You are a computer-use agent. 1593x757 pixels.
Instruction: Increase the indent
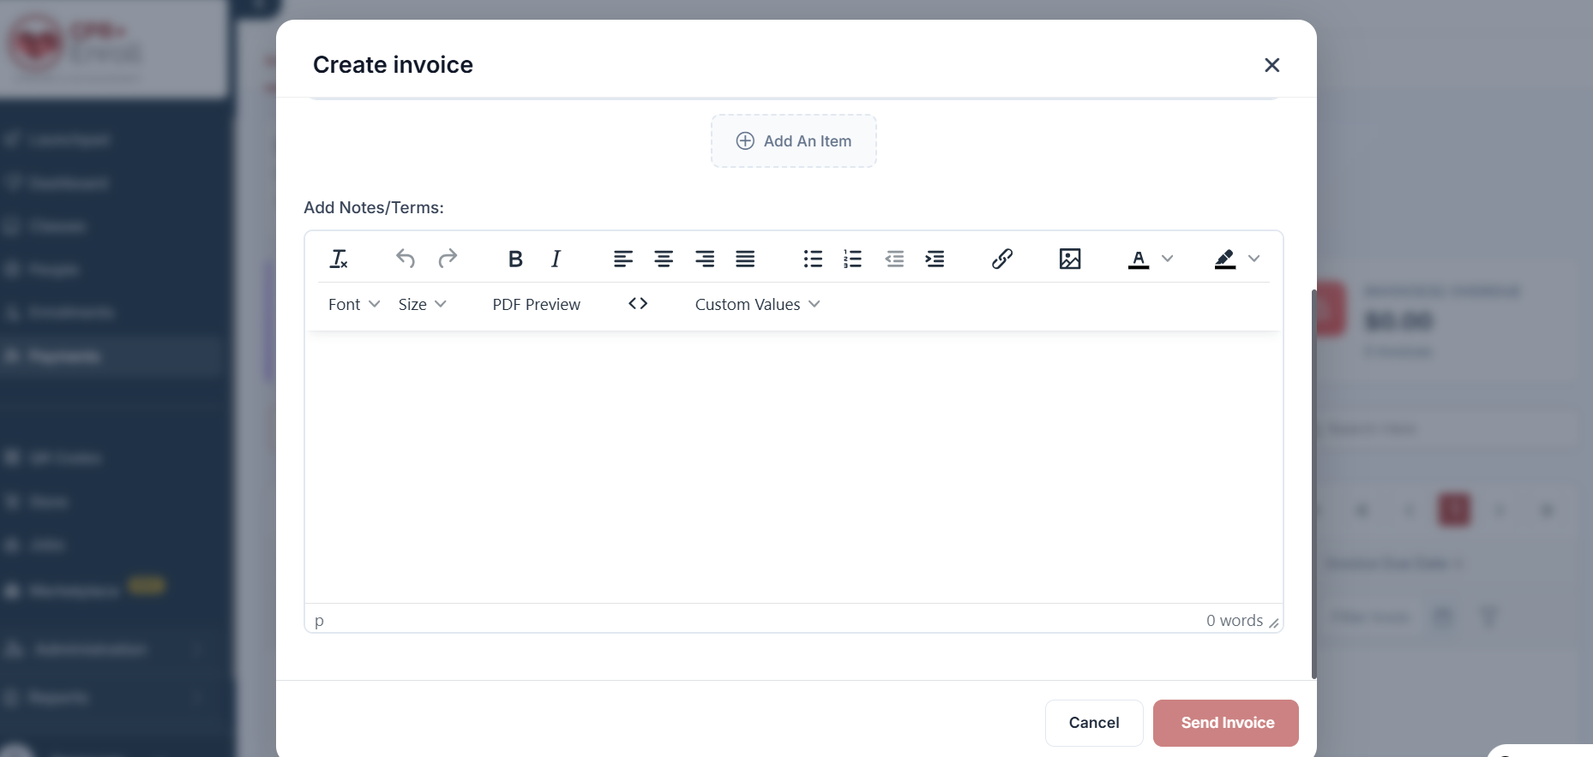pyautogui.click(x=935, y=259)
